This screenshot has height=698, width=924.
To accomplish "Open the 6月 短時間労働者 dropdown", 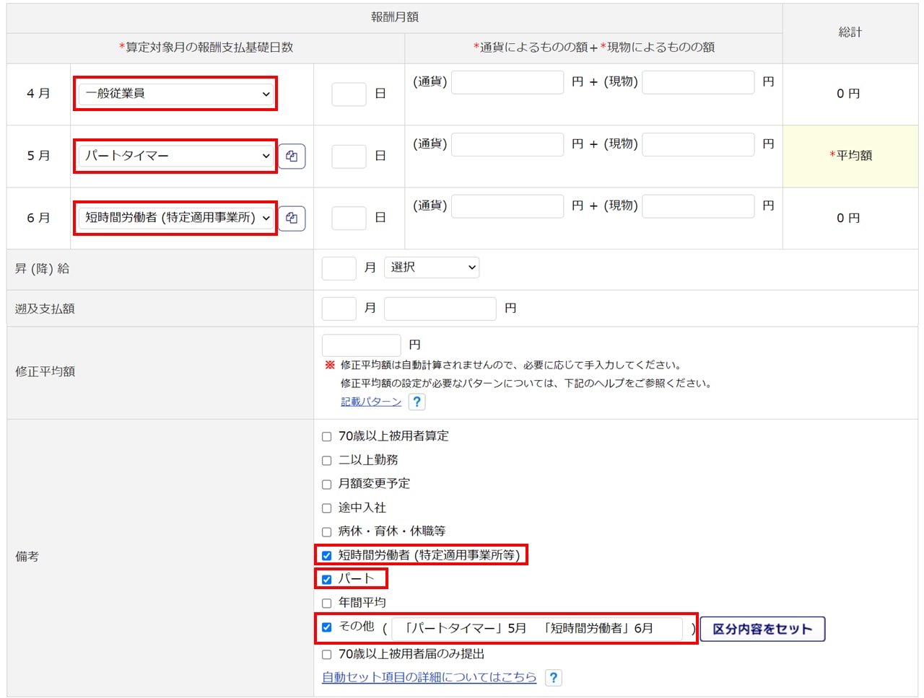I will (175, 218).
